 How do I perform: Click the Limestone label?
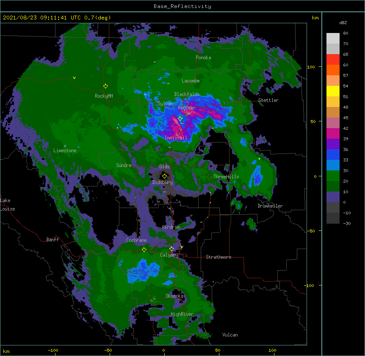coord(65,151)
